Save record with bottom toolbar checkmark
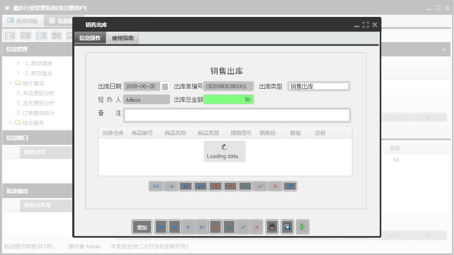This screenshot has height=255, width=454. [243, 227]
